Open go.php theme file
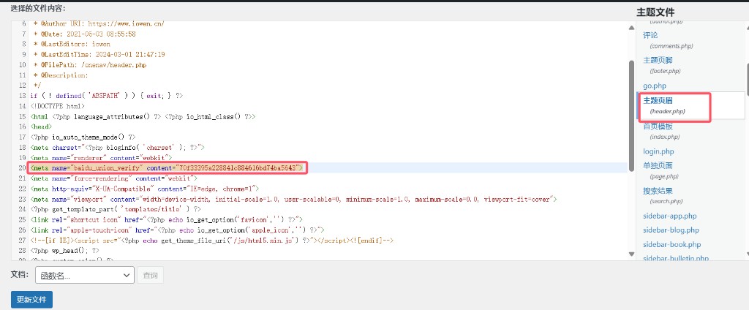 [x=655, y=86]
